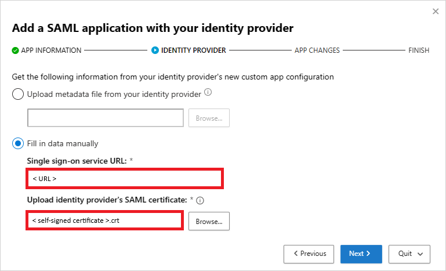
Task: Click the metadata file path field
Action: (106, 118)
